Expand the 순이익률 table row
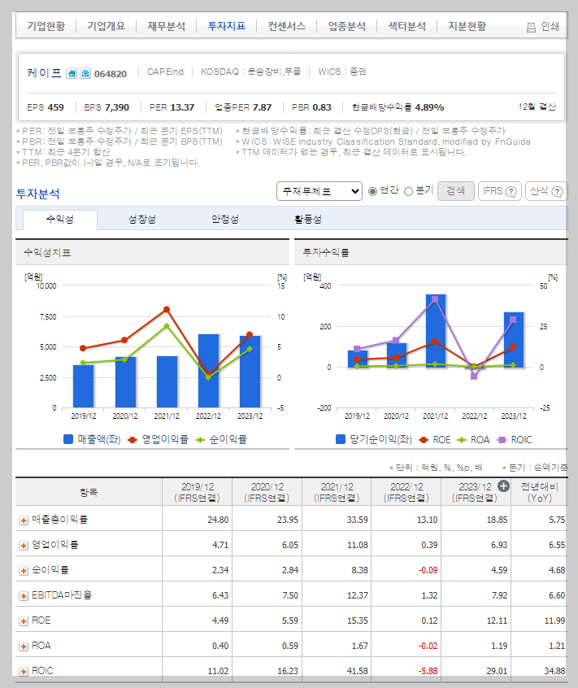578x688 pixels. pos(24,571)
